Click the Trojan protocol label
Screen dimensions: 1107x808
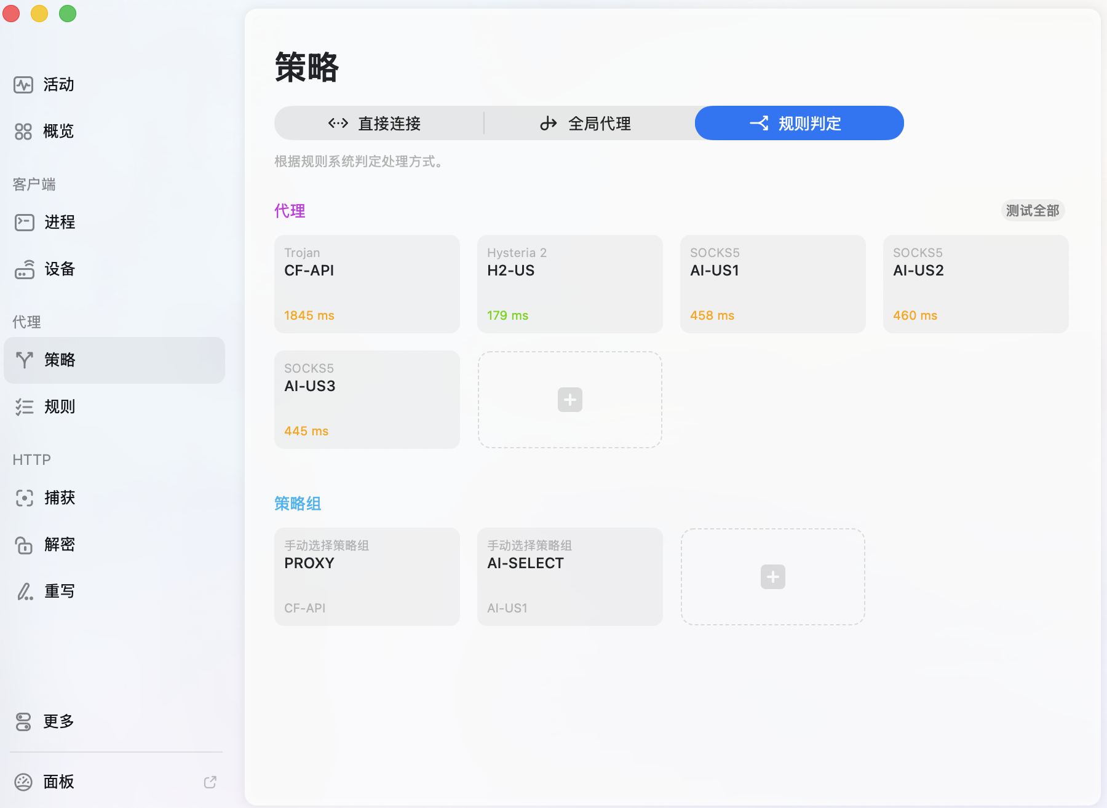tap(302, 253)
